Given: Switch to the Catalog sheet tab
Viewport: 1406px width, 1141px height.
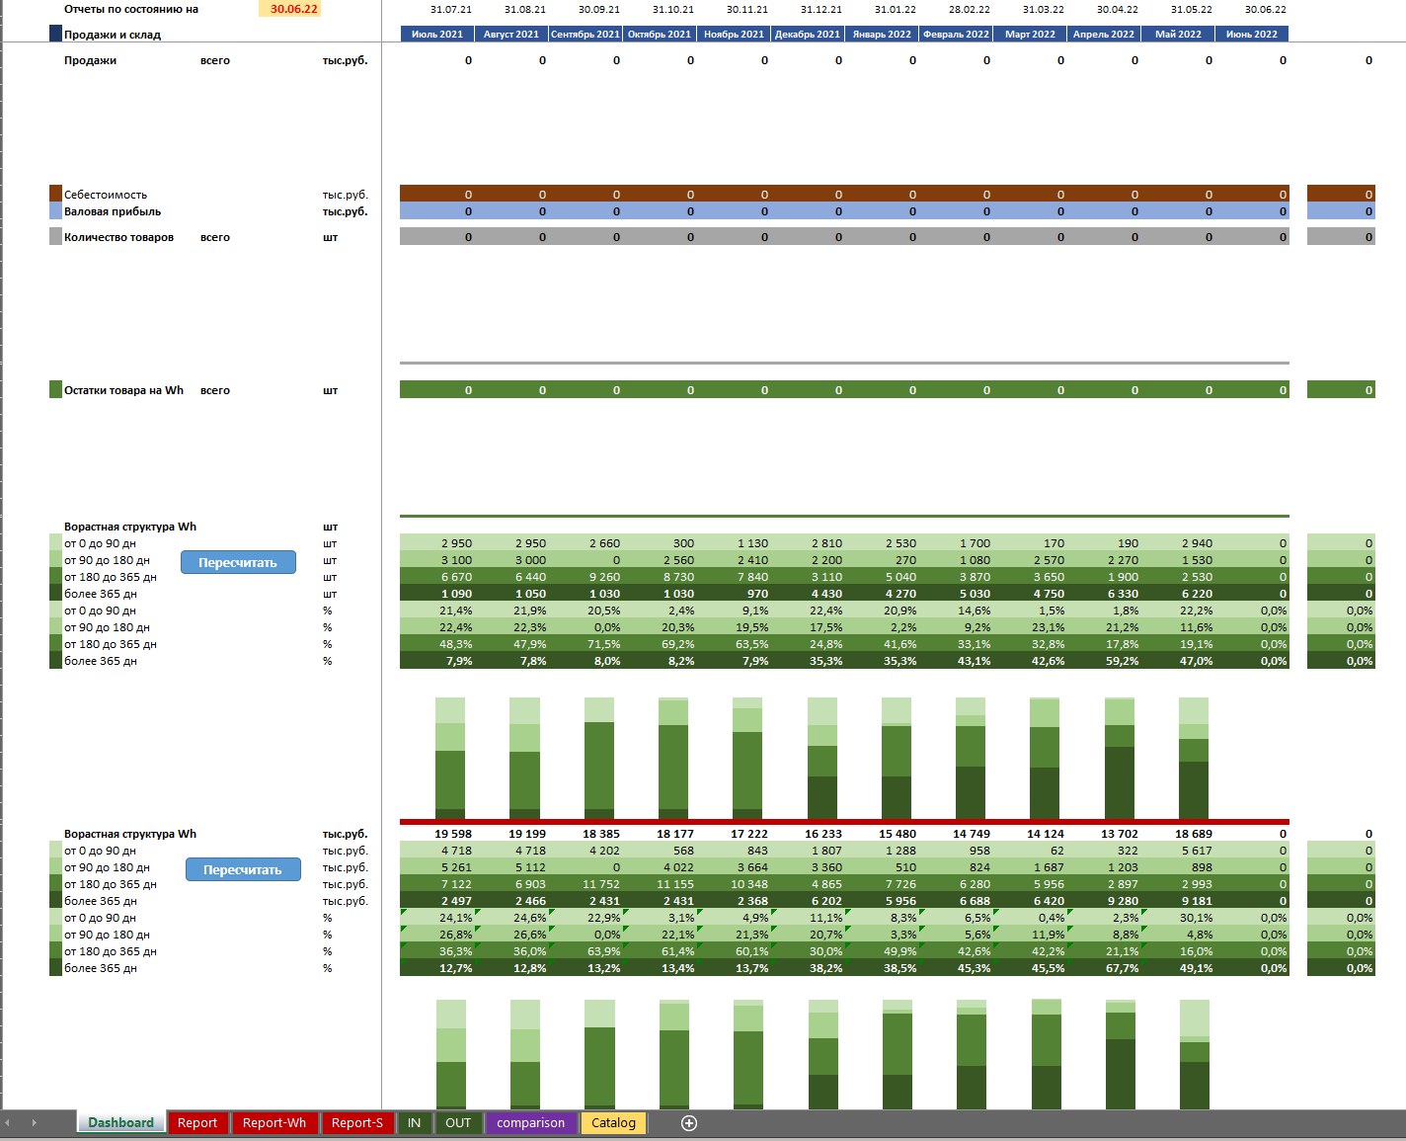Looking at the screenshot, I should 614,1123.
